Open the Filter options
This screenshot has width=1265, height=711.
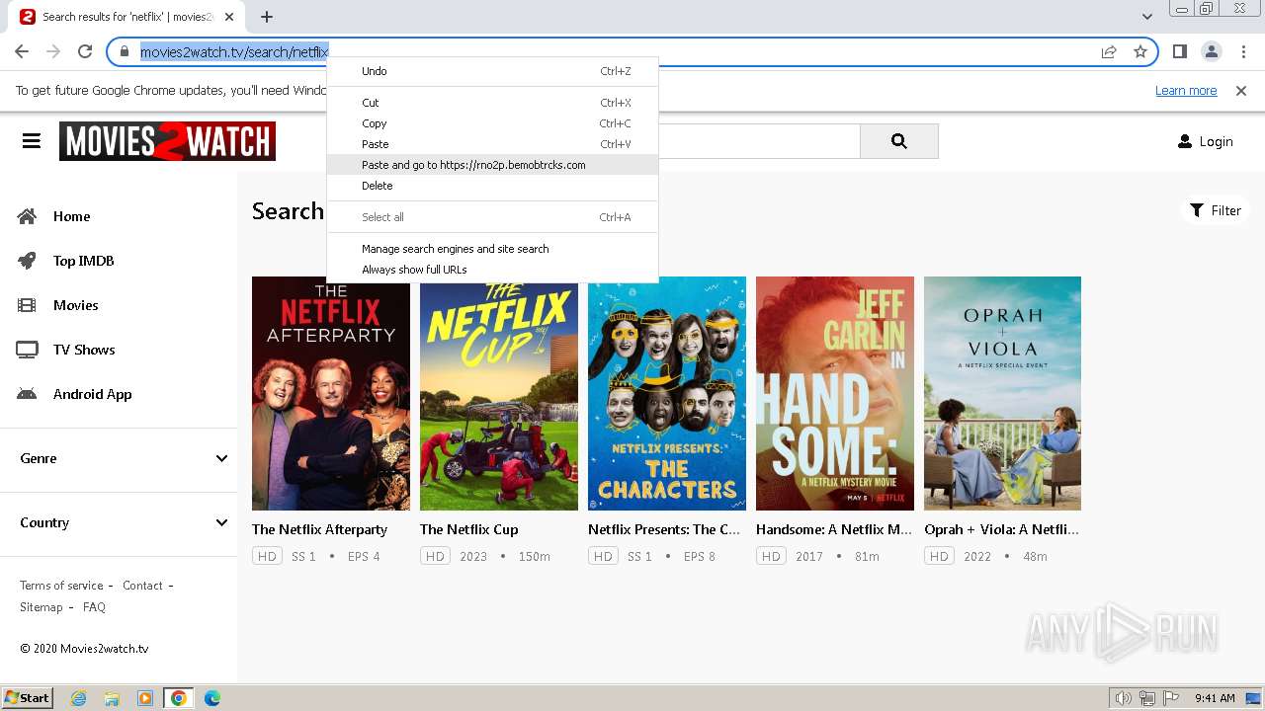pos(1216,210)
